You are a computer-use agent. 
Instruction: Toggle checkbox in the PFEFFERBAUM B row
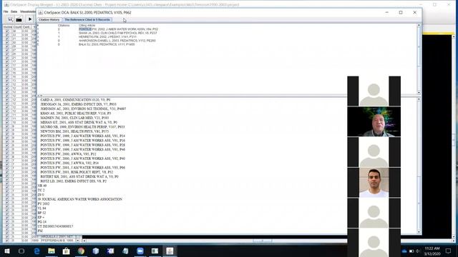pos(7,241)
